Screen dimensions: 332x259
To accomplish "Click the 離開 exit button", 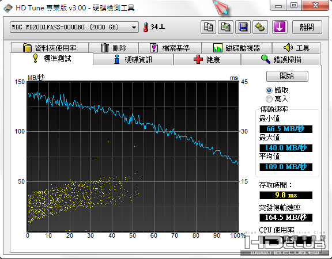I will (307, 27).
